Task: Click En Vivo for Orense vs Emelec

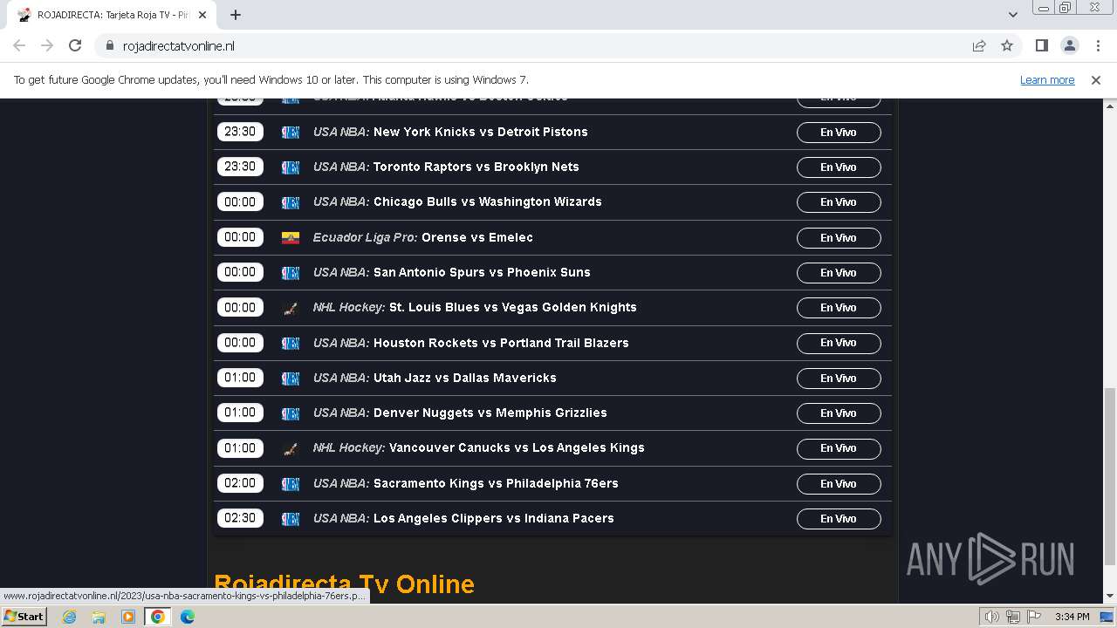Action: click(839, 238)
